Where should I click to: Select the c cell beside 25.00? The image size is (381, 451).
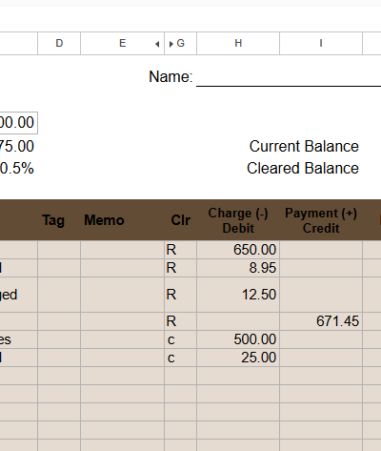click(181, 358)
